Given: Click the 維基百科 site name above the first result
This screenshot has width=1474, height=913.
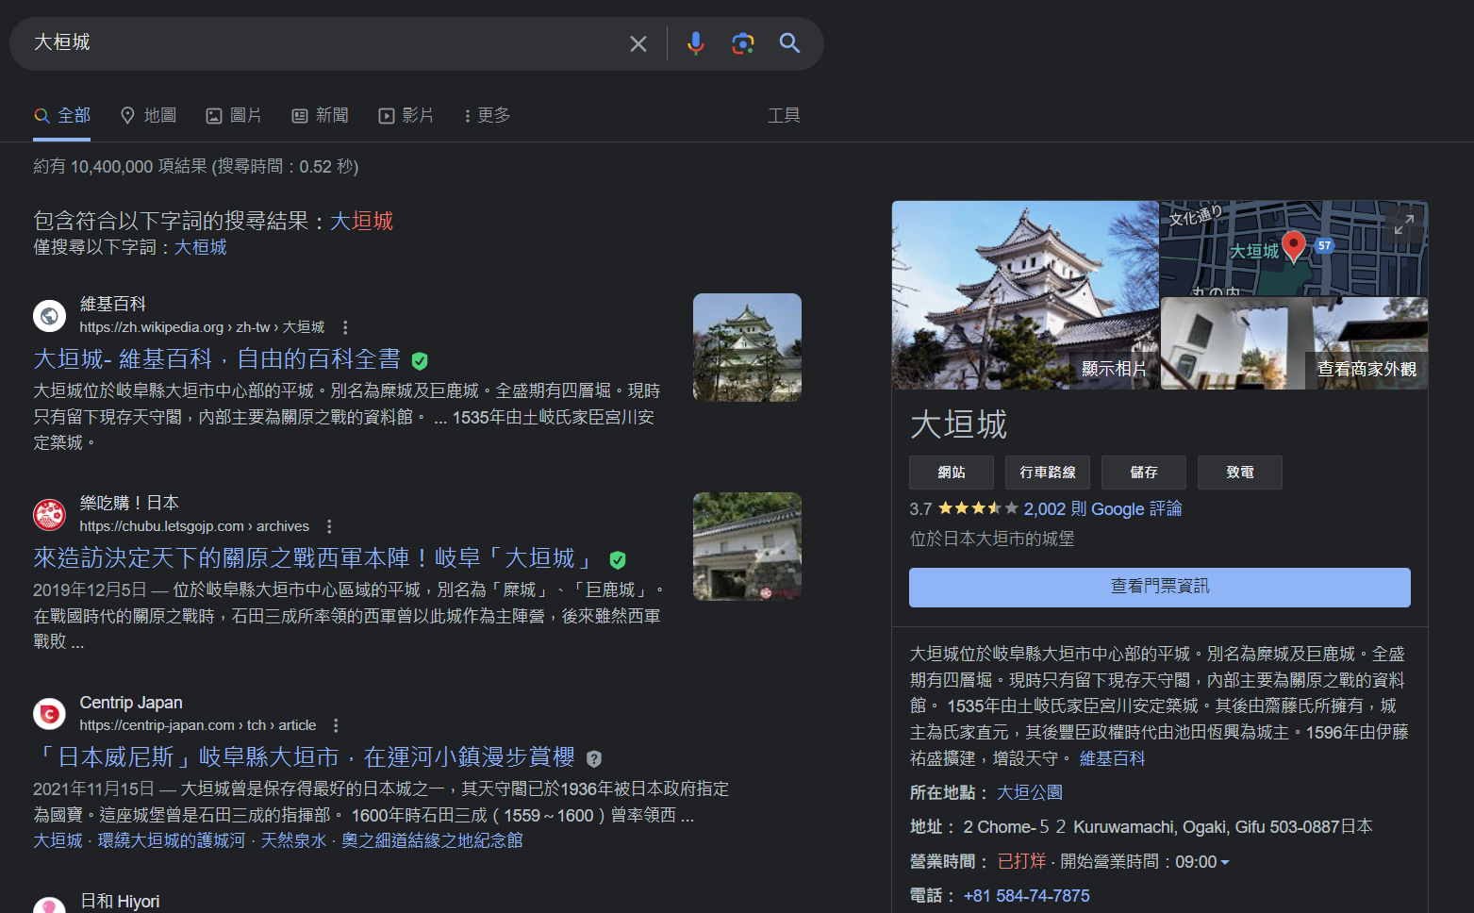Looking at the screenshot, I should tap(113, 304).
